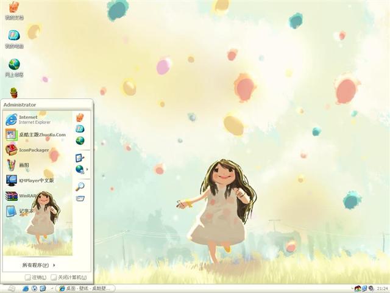Viewport: 390px width, 293px height.
Task: Expand the globe connections submenu arrow in Start menu
Action: [87, 169]
